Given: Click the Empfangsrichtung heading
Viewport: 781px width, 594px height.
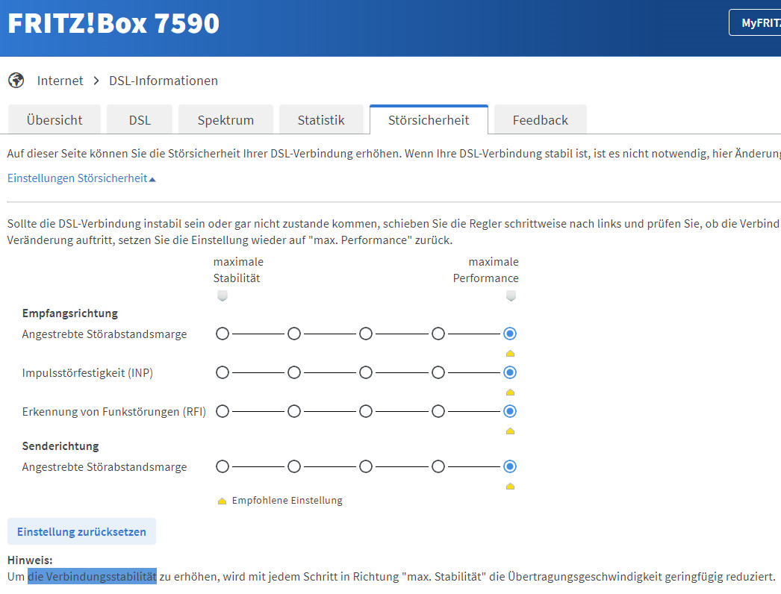Looking at the screenshot, I should point(70,313).
